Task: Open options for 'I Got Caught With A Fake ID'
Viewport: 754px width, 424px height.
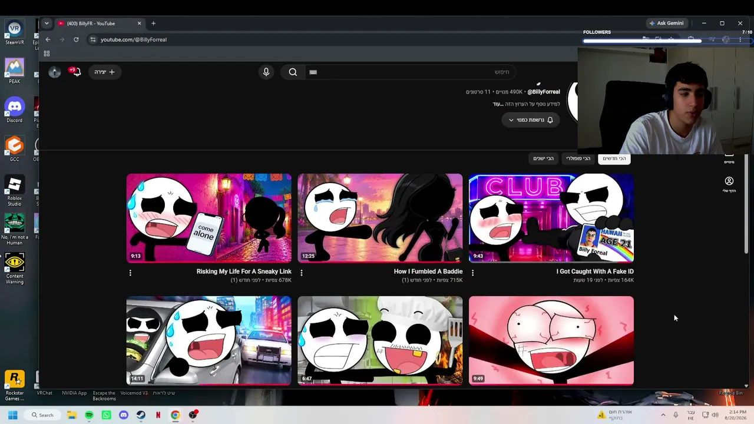Action: click(x=472, y=273)
